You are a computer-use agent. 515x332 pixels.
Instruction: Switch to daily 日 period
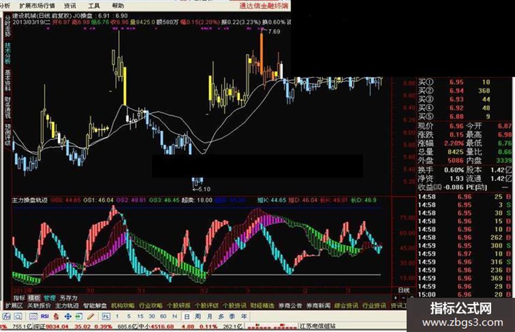click(x=186, y=316)
